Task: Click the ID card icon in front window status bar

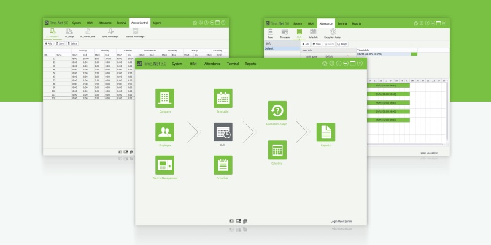Action: [231, 221]
